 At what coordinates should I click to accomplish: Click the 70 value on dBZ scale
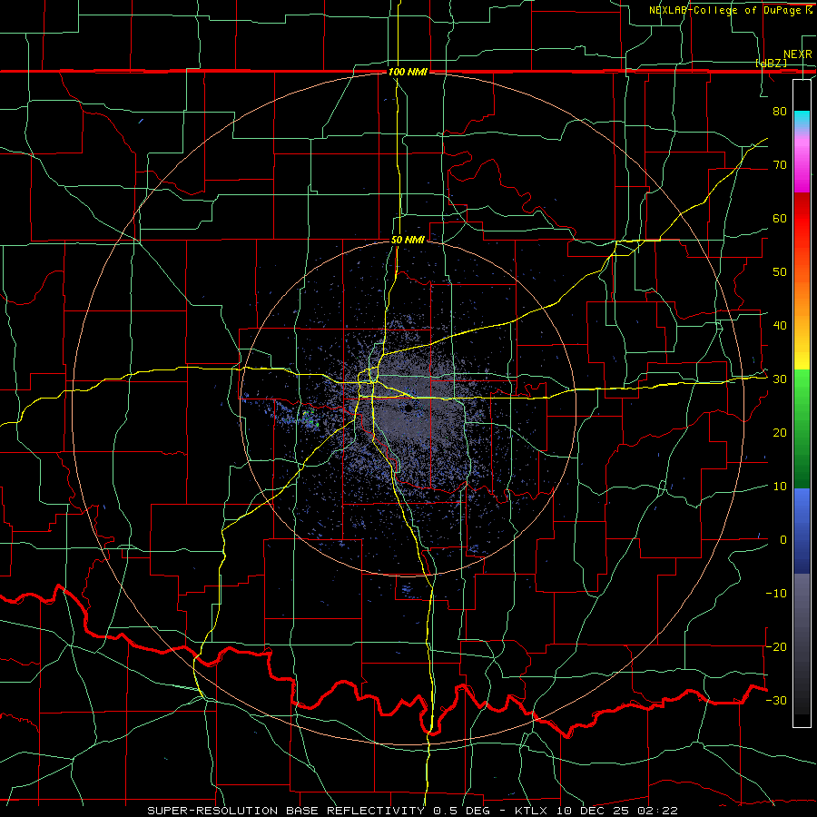click(780, 164)
